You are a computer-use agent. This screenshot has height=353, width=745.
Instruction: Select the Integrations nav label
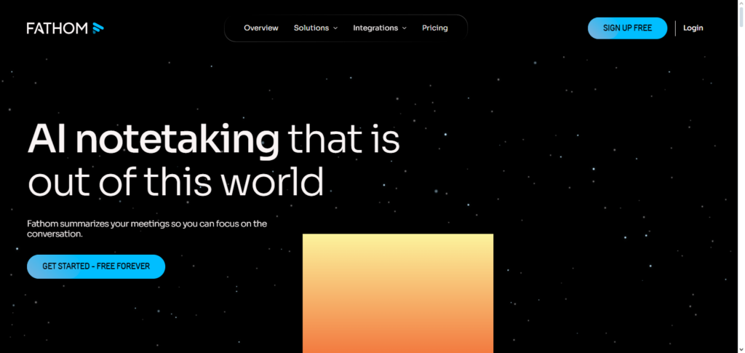click(x=375, y=28)
